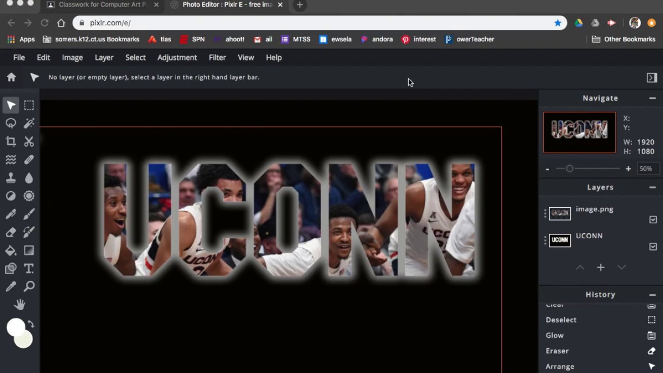Open the Adjustment menu

177,58
